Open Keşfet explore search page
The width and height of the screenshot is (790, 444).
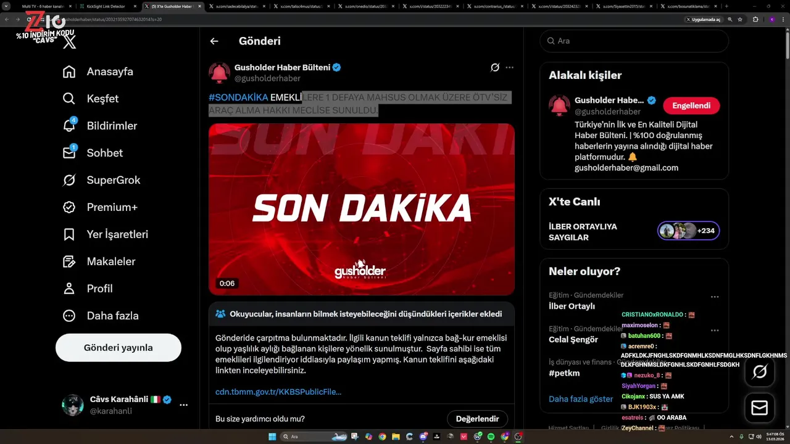coord(91,99)
